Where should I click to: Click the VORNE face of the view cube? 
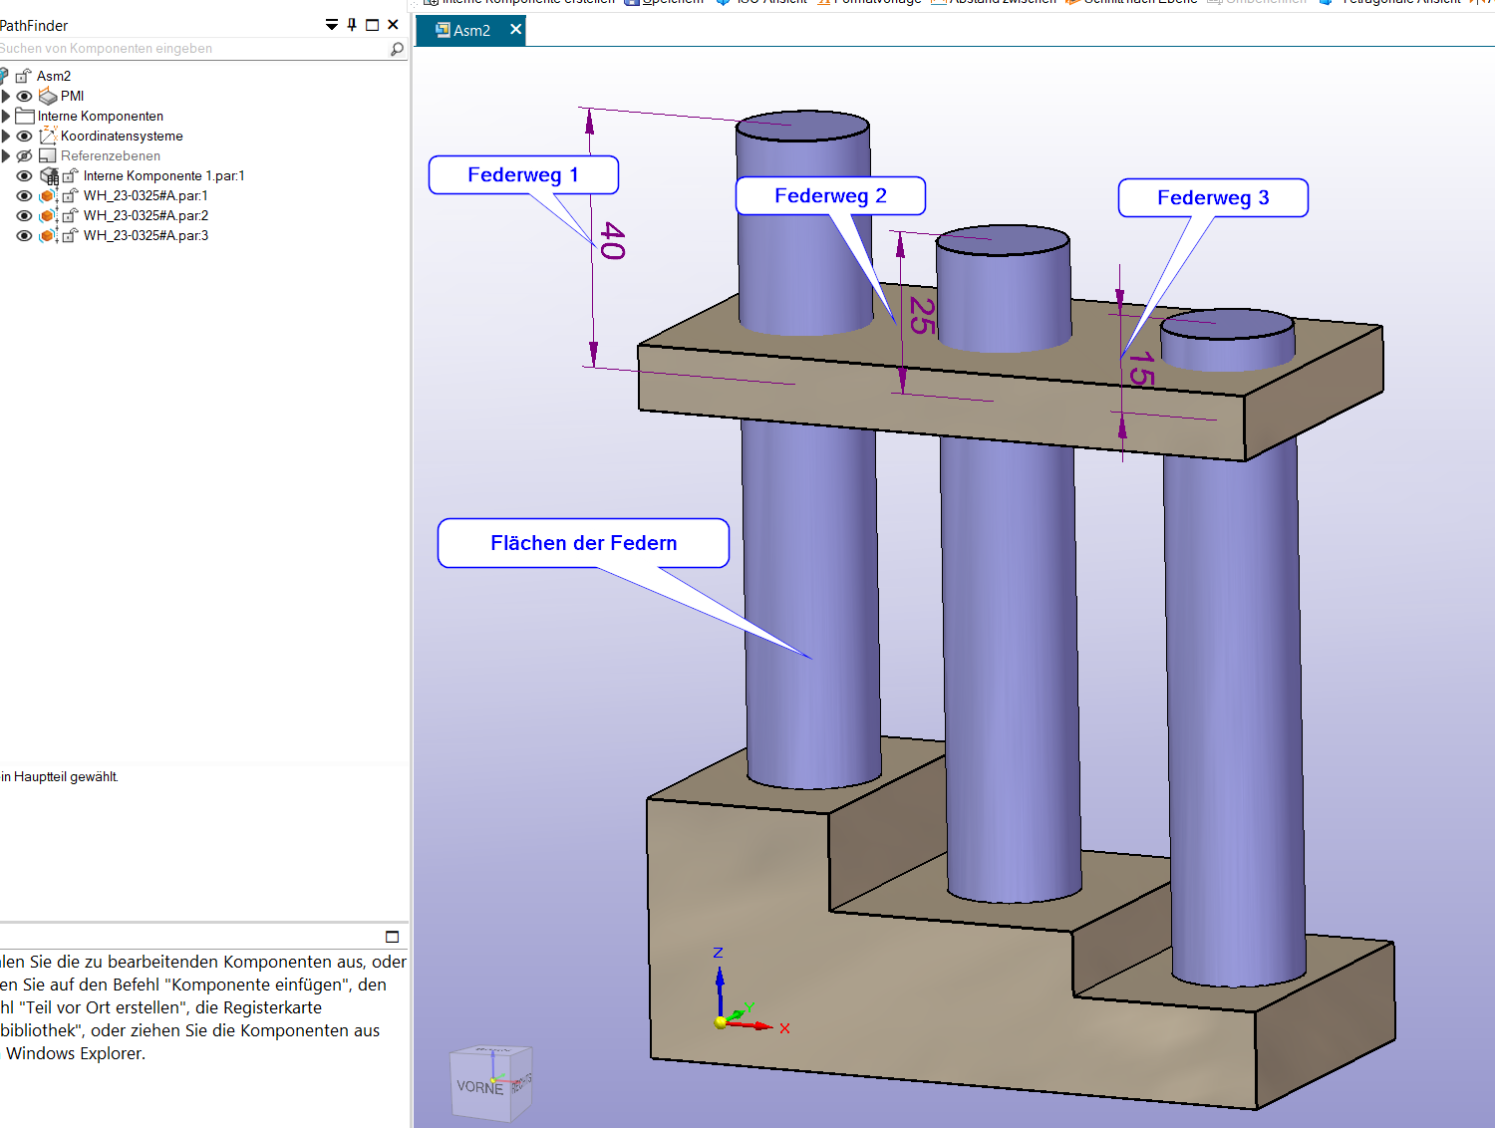click(x=480, y=1087)
